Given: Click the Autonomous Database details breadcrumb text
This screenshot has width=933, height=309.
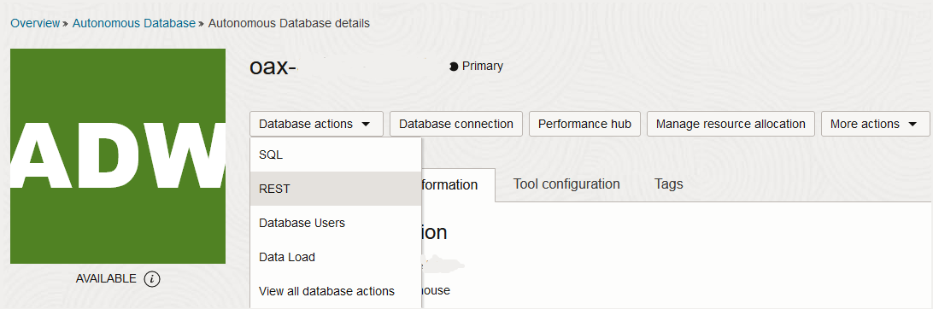Looking at the screenshot, I should tap(289, 24).
